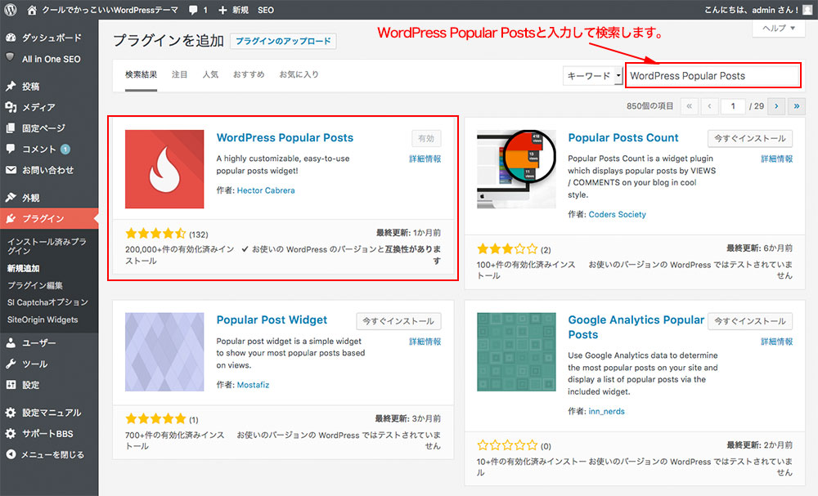Open site name クールでかっこいいWordPressテーマ
818x496 pixels.
click(x=110, y=10)
